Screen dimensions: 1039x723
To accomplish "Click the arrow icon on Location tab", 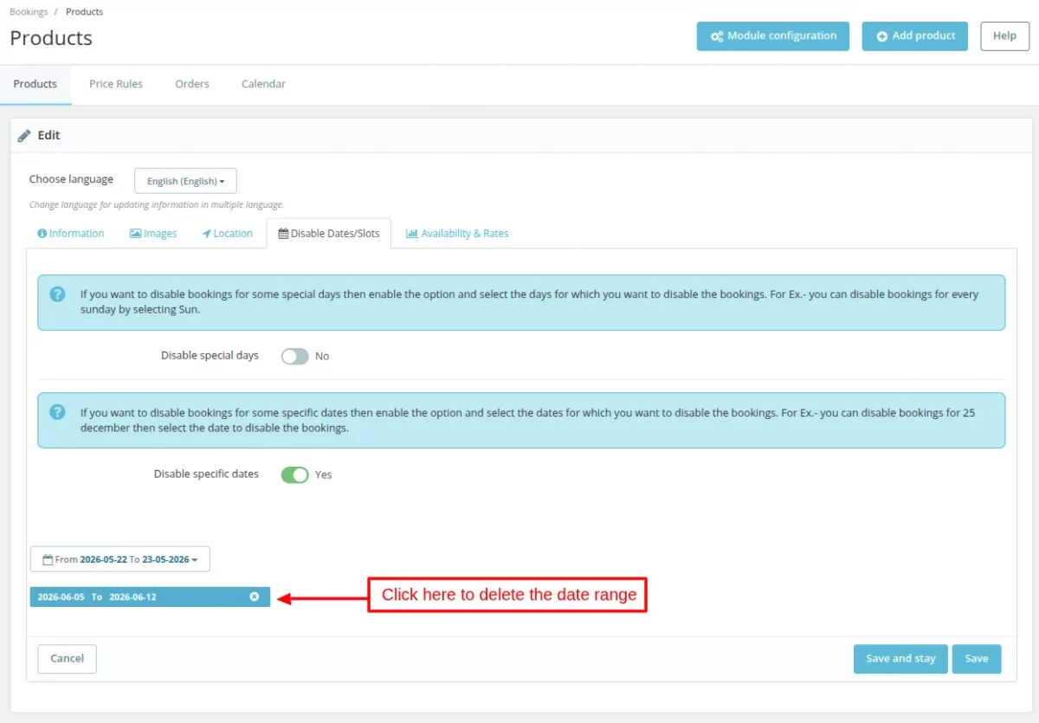I will (207, 234).
